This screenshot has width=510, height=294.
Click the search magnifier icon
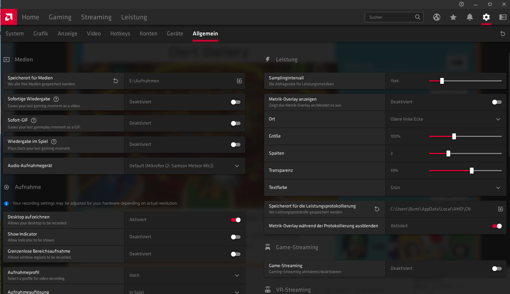pyautogui.click(x=418, y=17)
